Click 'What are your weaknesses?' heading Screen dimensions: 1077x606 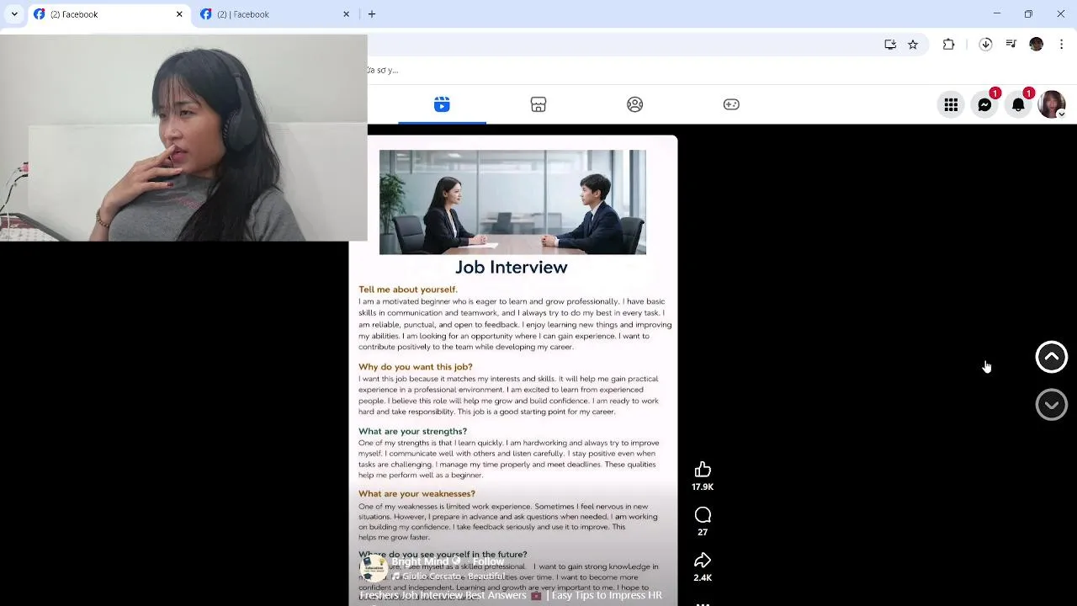416,494
